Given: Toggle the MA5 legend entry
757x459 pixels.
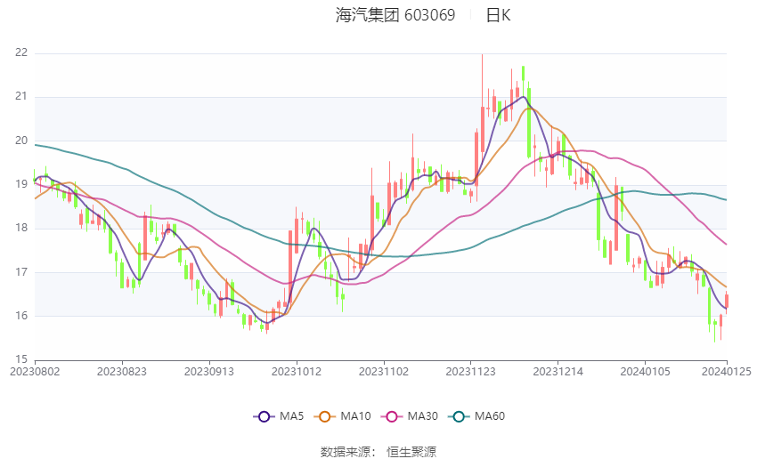Looking at the screenshot, I should 279,416.
